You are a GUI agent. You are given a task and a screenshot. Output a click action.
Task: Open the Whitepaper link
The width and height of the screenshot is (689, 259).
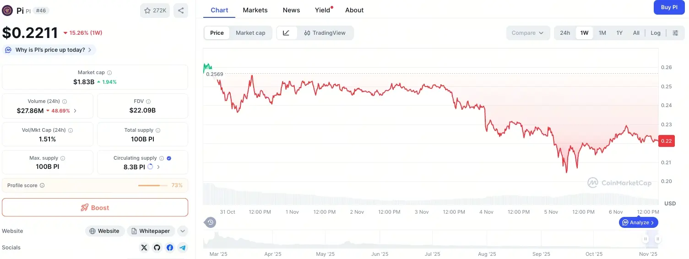pos(151,231)
